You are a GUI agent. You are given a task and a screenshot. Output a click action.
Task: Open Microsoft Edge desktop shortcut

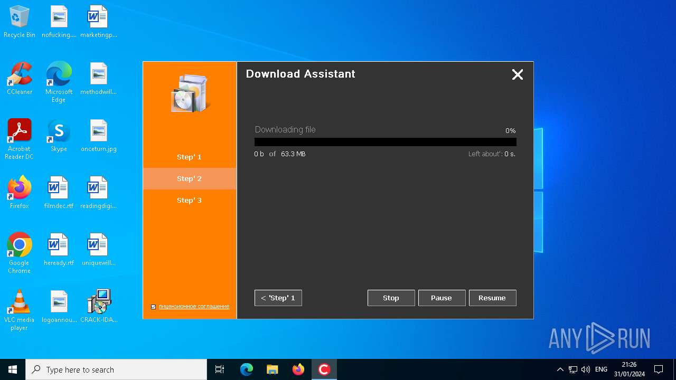tap(59, 83)
